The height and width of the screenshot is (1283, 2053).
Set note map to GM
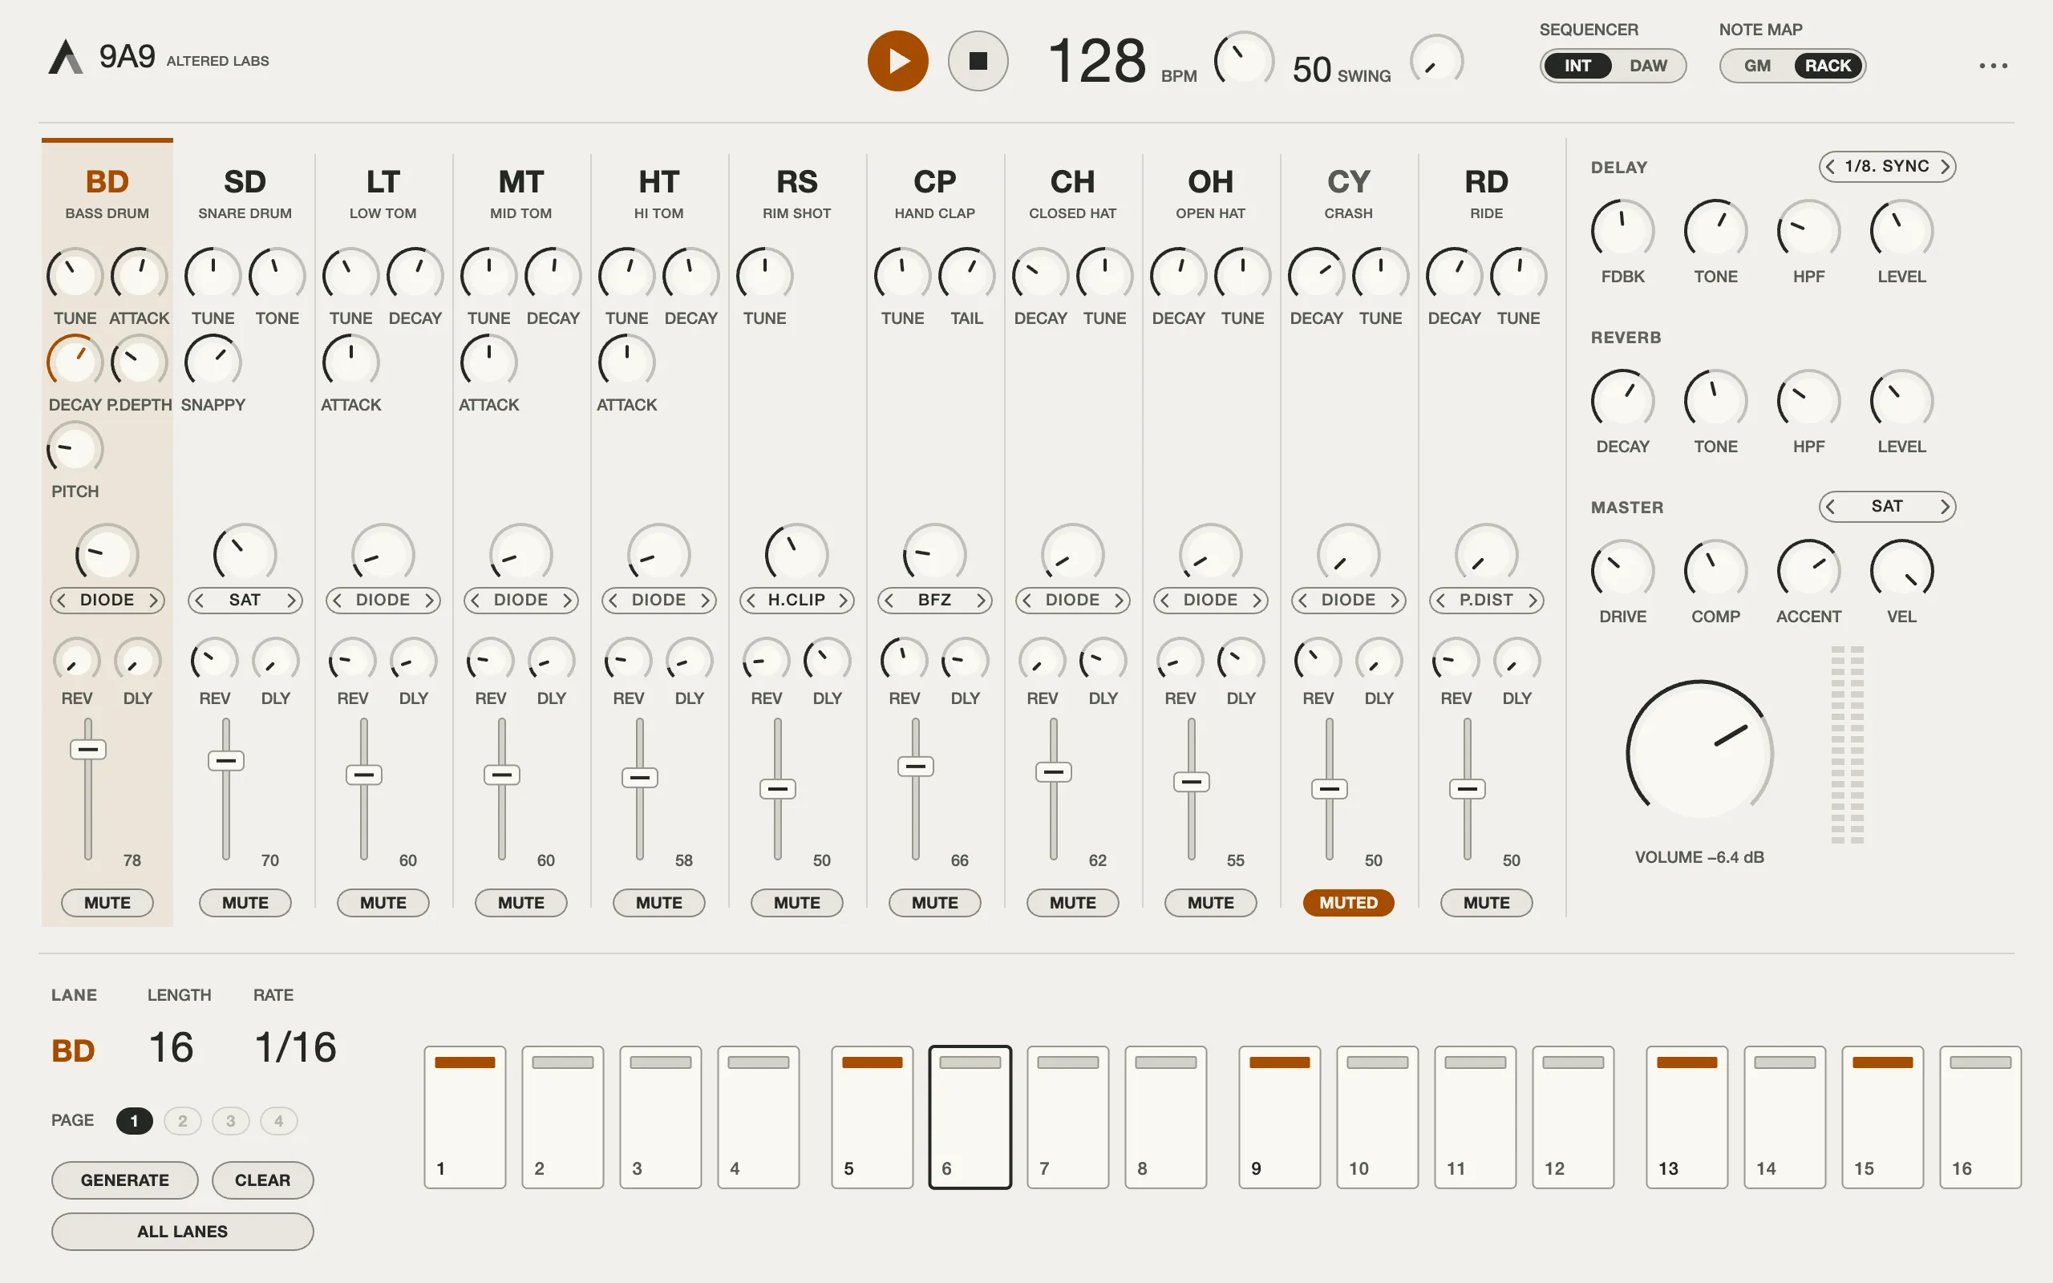[1757, 65]
